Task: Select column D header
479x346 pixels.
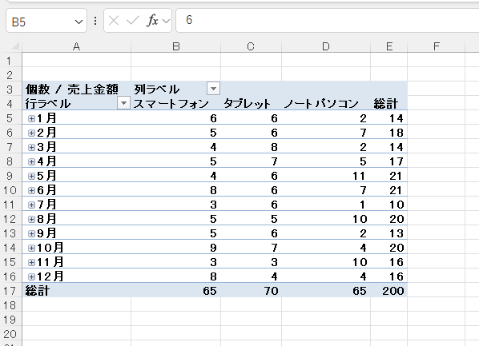Action: [326, 46]
